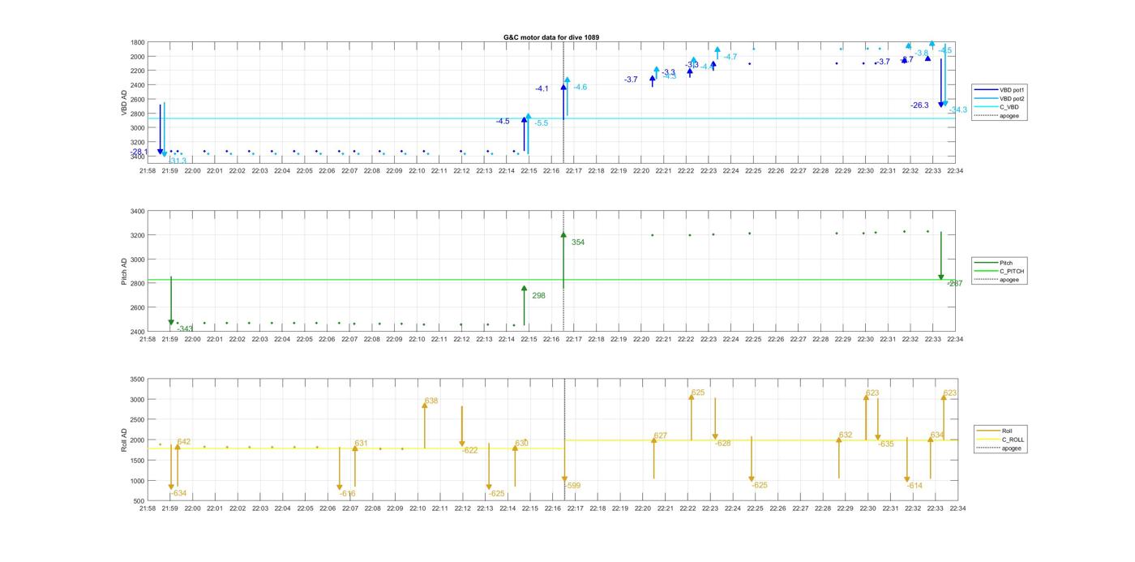Image resolution: width=1135 pixels, height=562 pixels.
Task: Click the '-614' roll data label
Action: [x=914, y=485]
